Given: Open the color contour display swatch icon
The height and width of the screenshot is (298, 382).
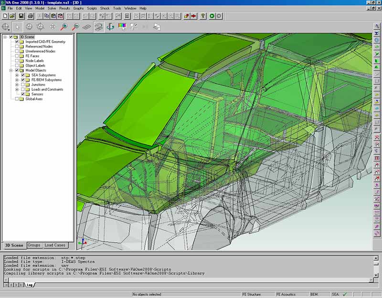Looking at the screenshot, I should point(122,27).
